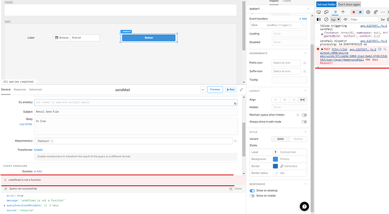Open the Prefix icon select box

[286, 63]
